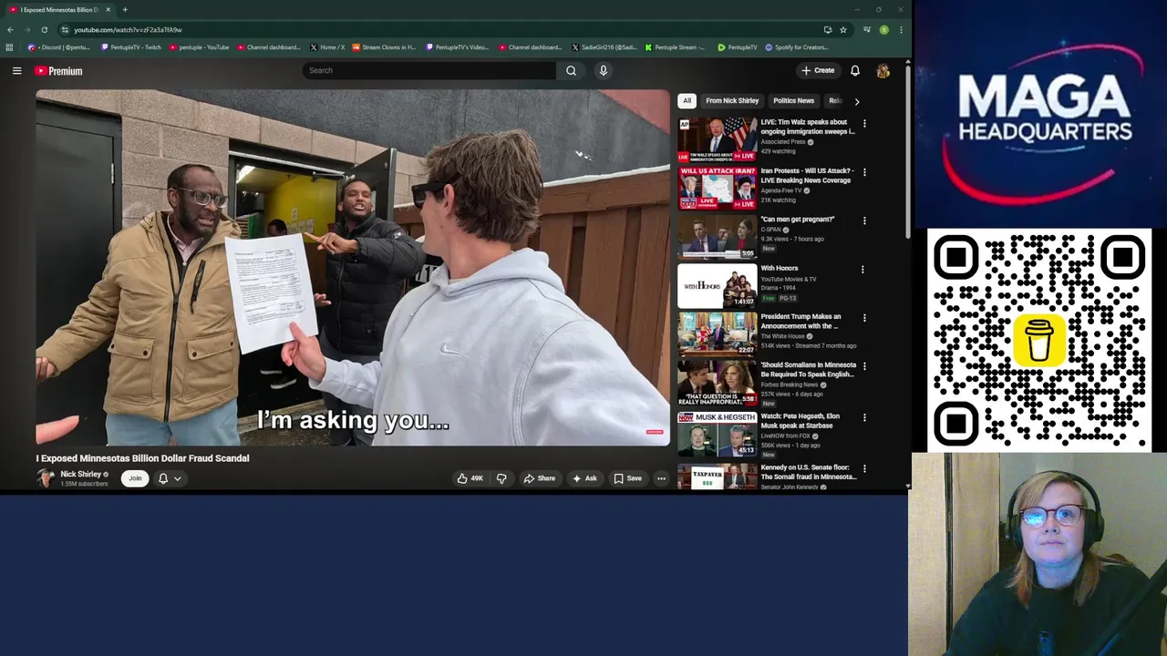Screen dimensions: 1167x656
Task: Open the Pentuple Stream bookmark
Action: (676, 47)
